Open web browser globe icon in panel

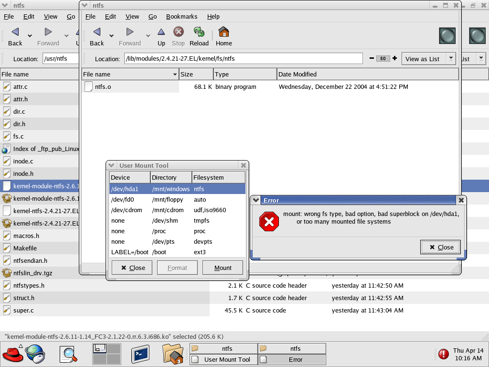click(35, 354)
